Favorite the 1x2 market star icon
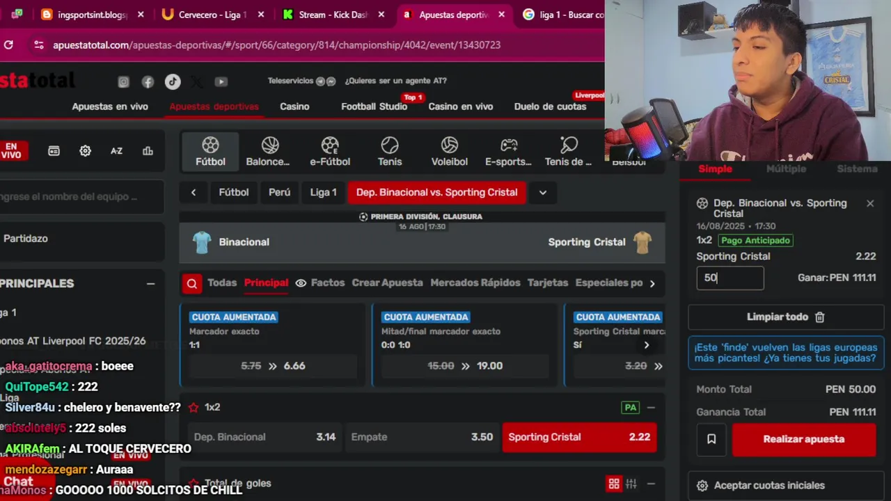The height and width of the screenshot is (501, 891). [x=194, y=407]
